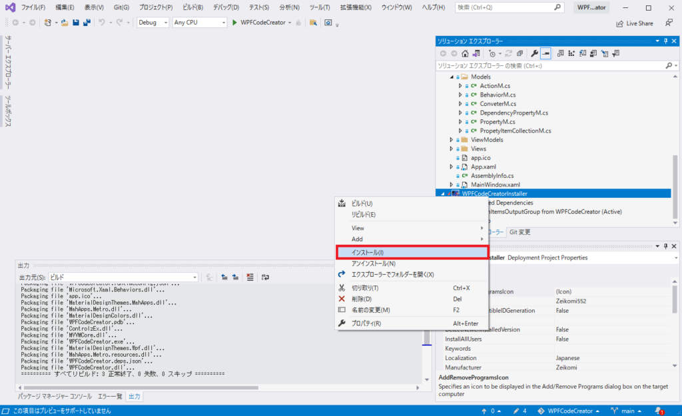Click the Localization property value Japanese
Screen dimensions: 682x416
[x=567, y=358]
